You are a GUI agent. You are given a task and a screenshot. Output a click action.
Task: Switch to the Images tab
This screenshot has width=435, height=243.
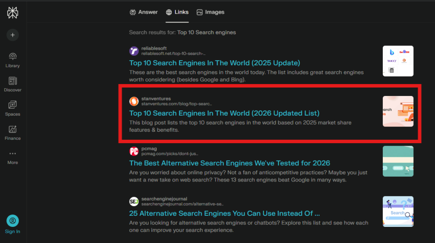210,12
